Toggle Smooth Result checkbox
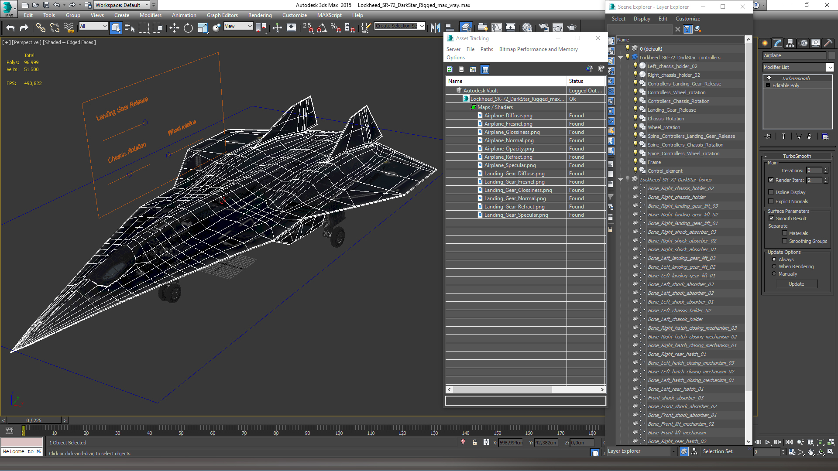 pyautogui.click(x=771, y=218)
